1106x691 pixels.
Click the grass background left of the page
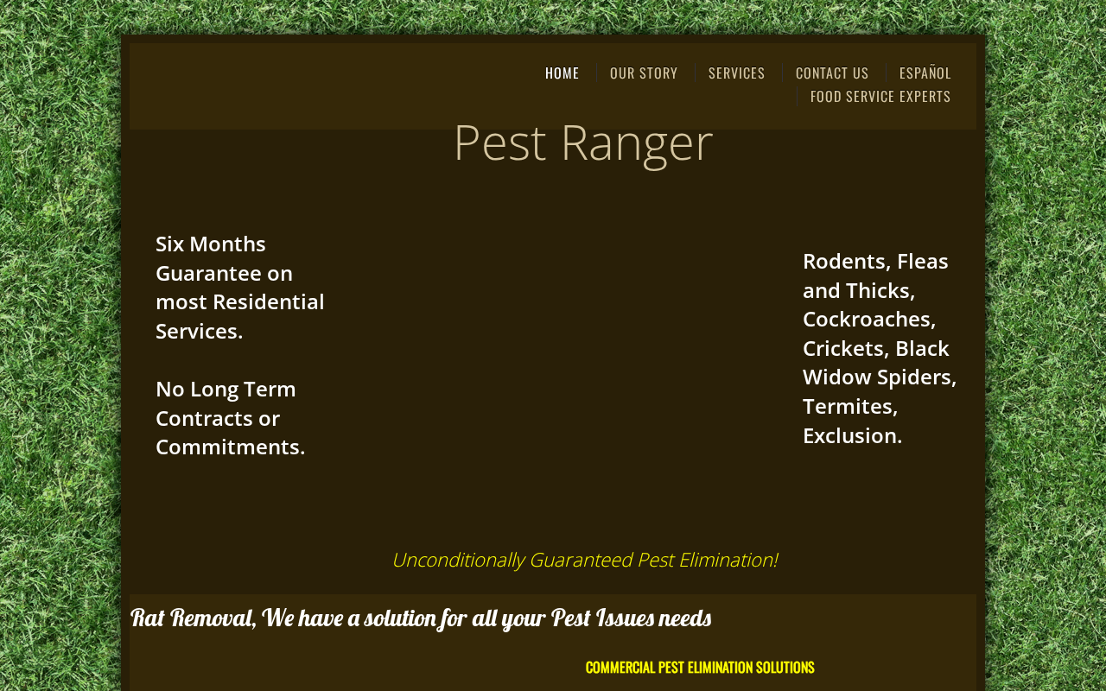tap(59, 345)
